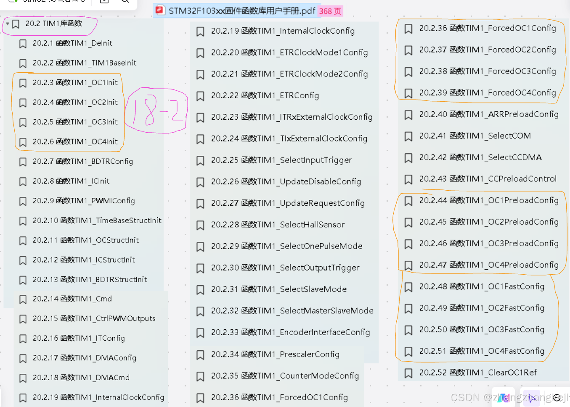Image resolution: width=570 pixels, height=407 pixels.
Task: Click the bookmark icon beside TIM1_ETRClockMode1Config
Action: click(x=201, y=53)
